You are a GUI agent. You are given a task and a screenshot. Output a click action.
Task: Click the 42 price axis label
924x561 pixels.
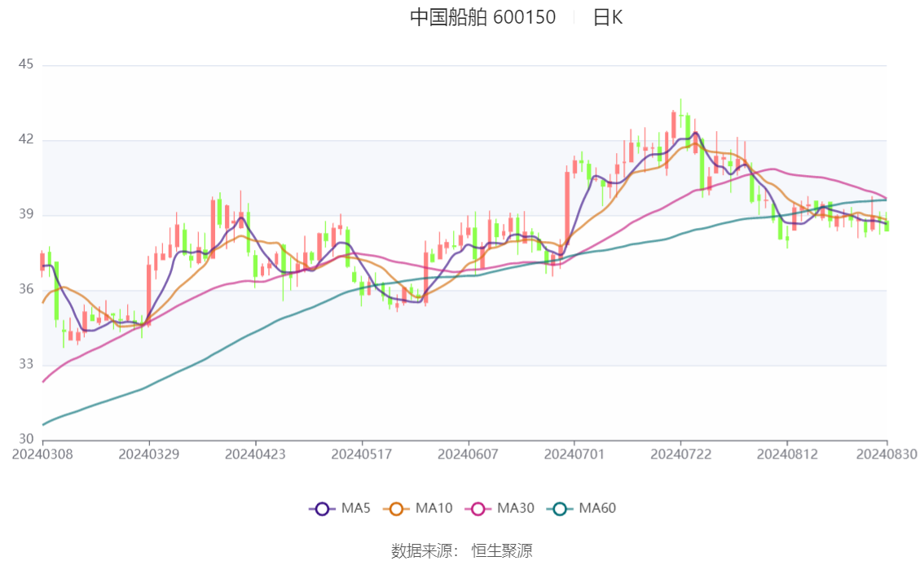pos(26,139)
